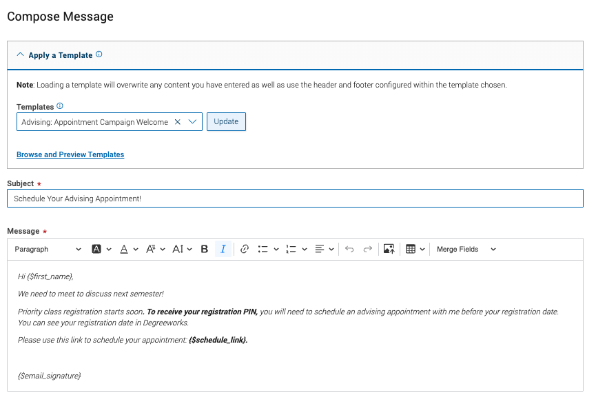
Task: Redo the last edit
Action: point(367,249)
